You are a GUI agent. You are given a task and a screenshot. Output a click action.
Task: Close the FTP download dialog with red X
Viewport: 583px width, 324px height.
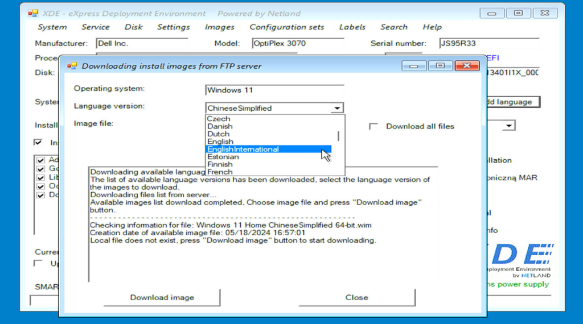point(467,66)
